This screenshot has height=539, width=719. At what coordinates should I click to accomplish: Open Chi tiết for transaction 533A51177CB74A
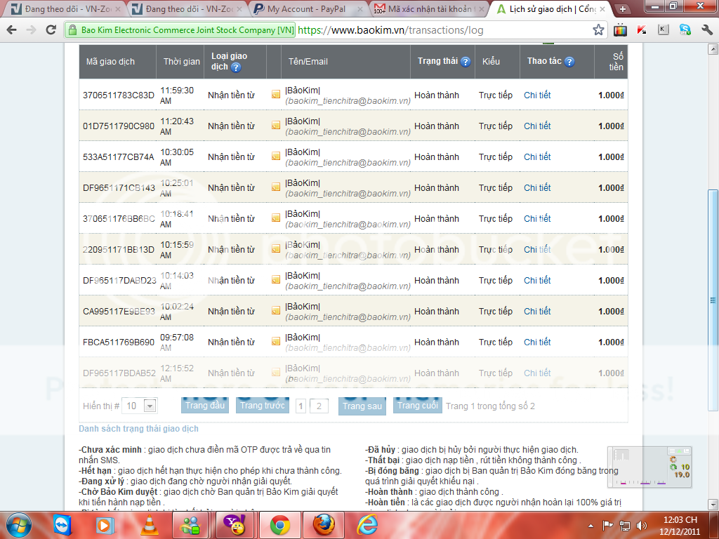[537, 157]
